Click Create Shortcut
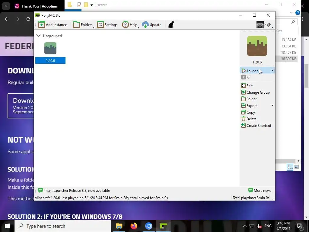The height and width of the screenshot is (232, 309). [256, 126]
